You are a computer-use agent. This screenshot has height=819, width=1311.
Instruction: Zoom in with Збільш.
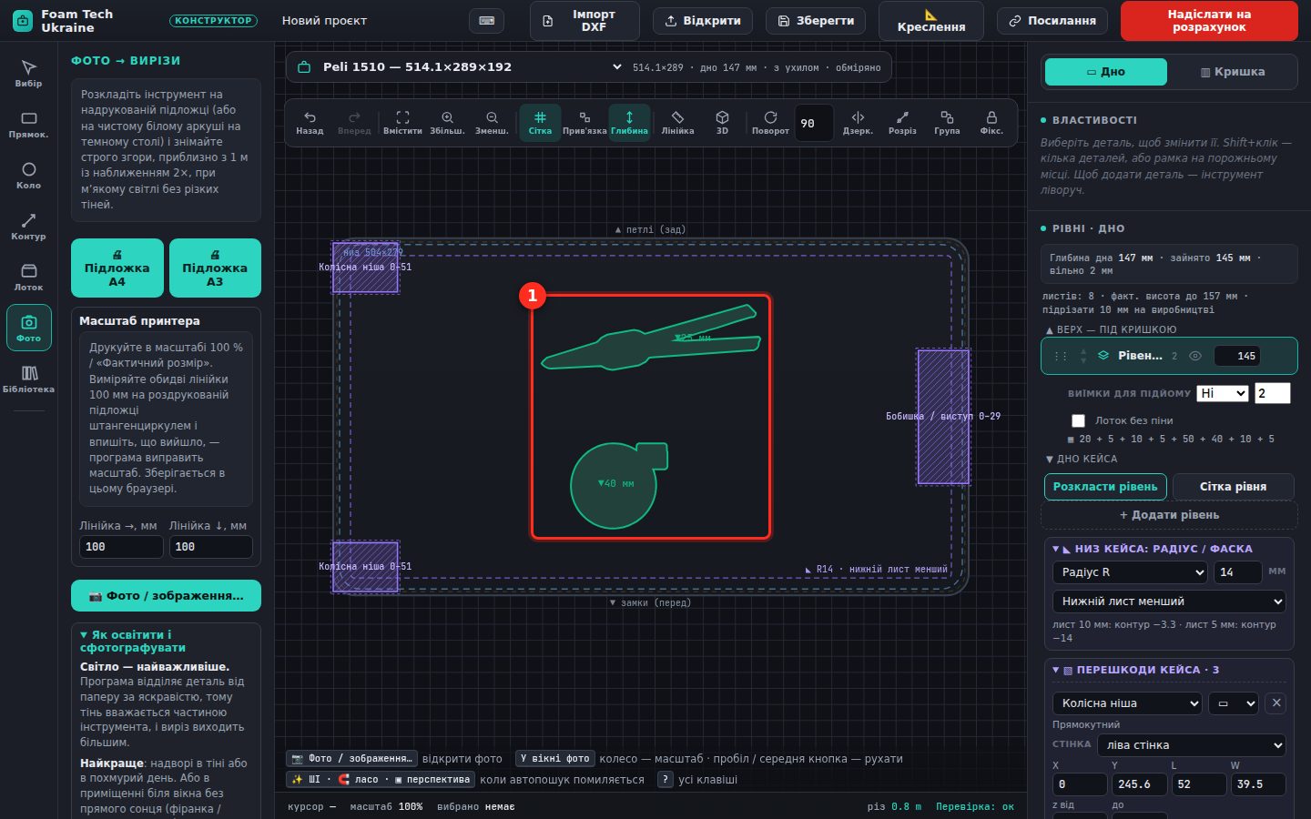tap(447, 123)
